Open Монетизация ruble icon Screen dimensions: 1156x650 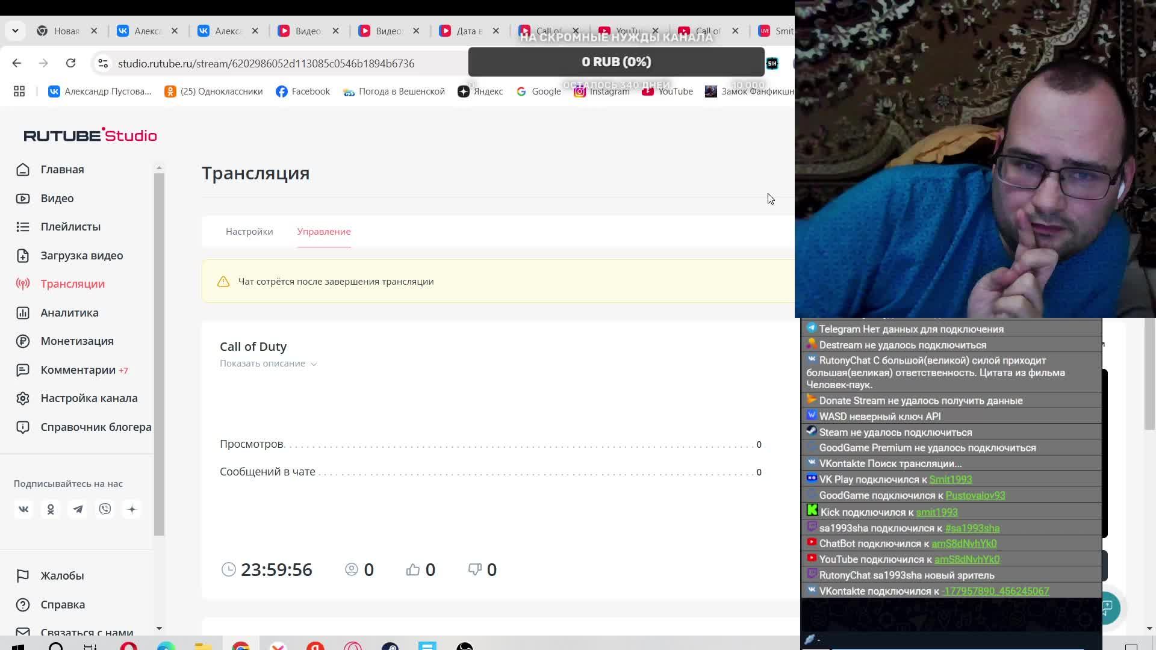click(x=23, y=341)
